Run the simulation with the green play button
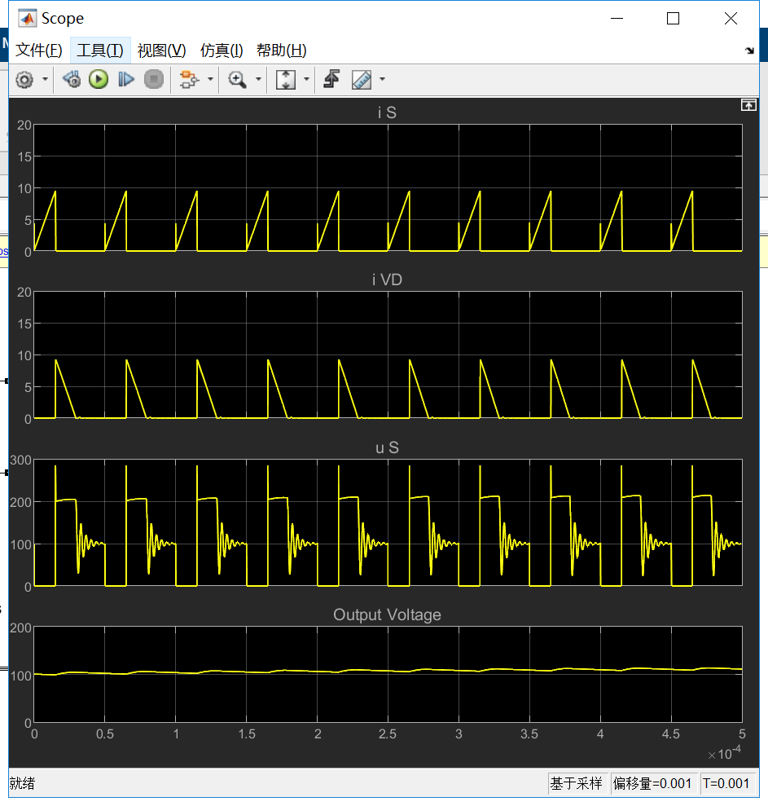768x806 pixels. pyautogui.click(x=99, y=80)
